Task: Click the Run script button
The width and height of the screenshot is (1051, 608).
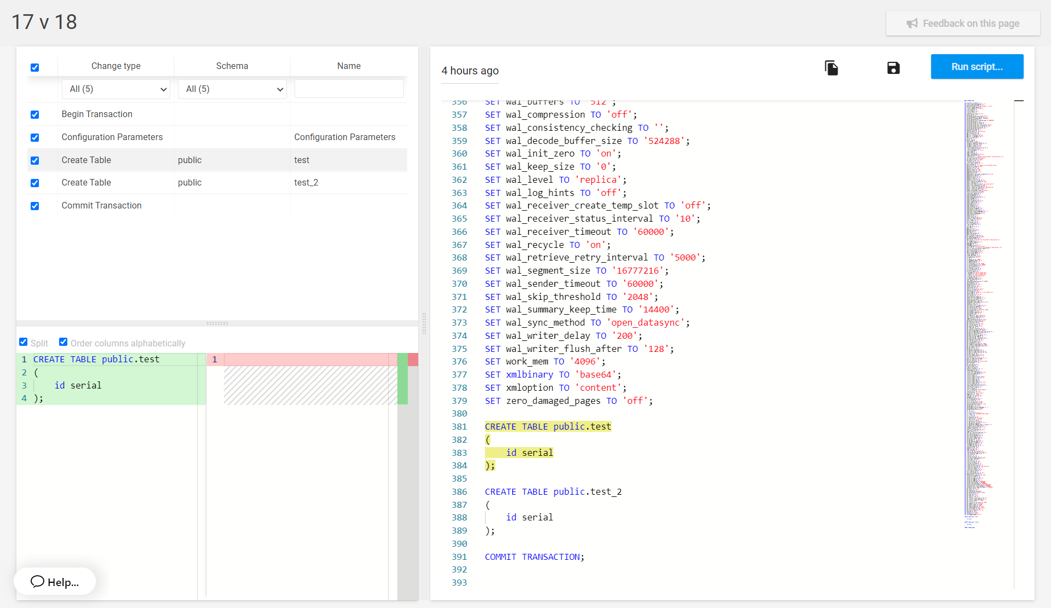Action: [x=977, y=67]
